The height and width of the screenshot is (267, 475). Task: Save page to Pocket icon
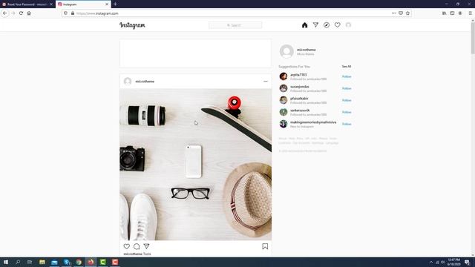(401, 13)
